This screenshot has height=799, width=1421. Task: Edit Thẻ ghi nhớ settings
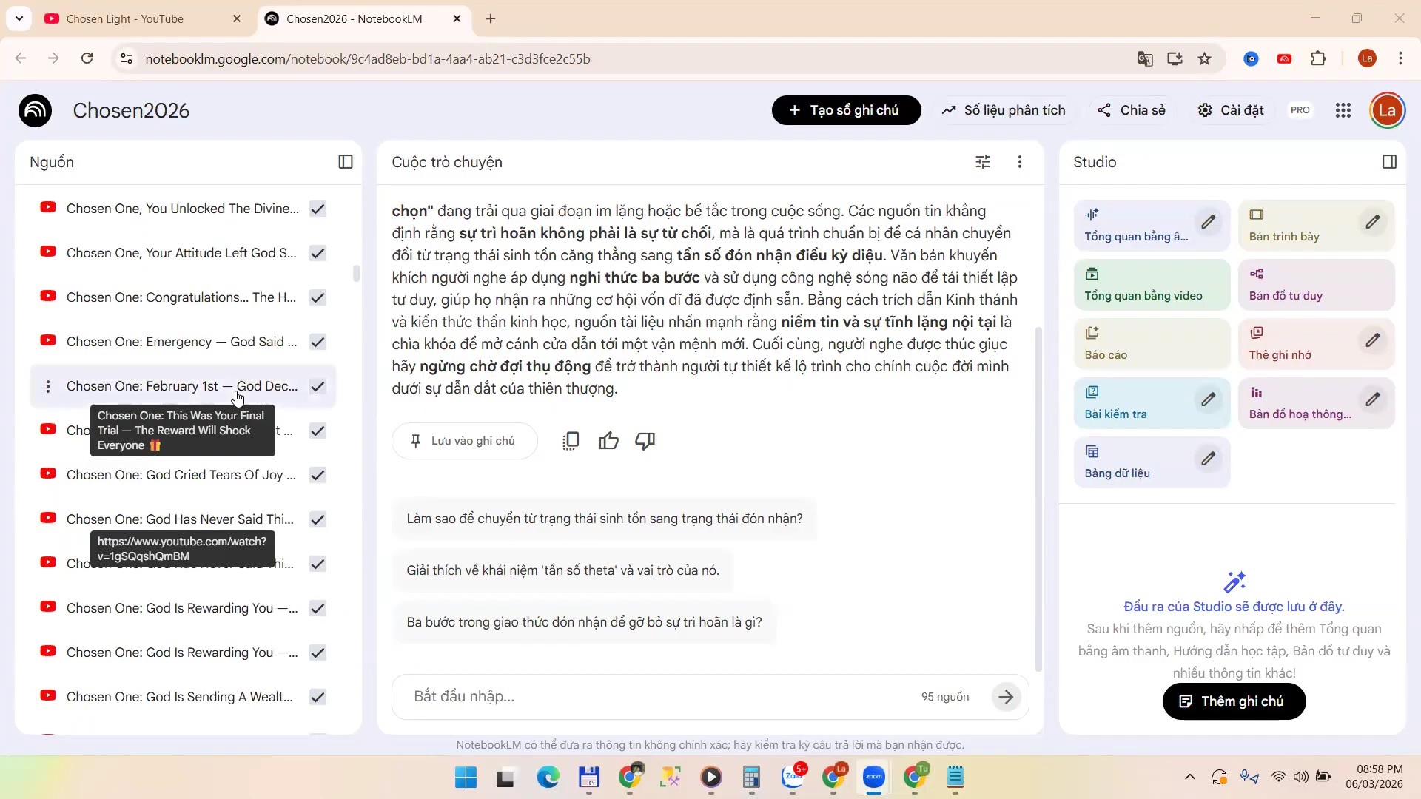1373,340
